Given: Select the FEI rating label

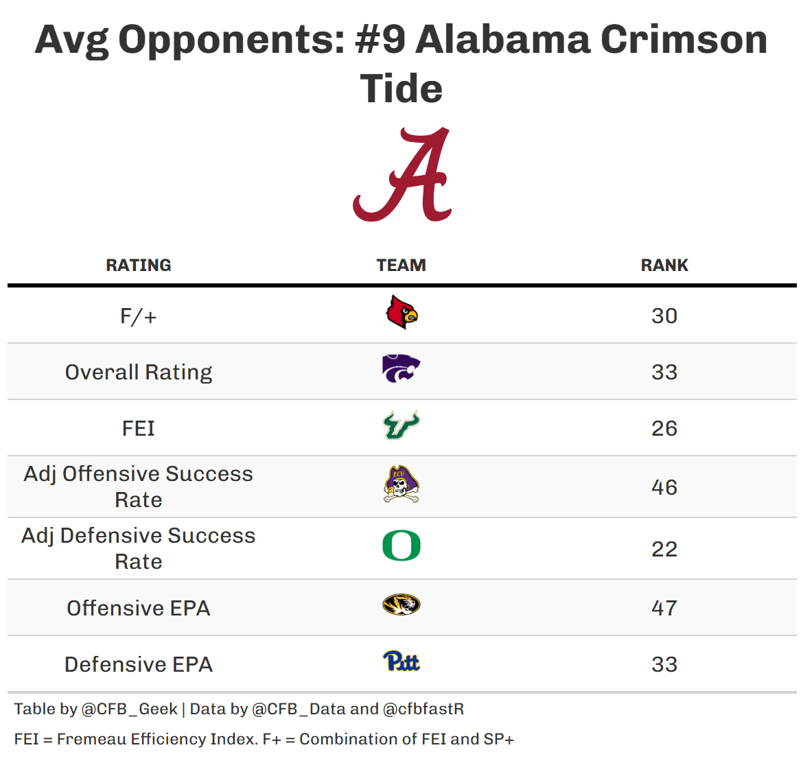Looking at the screenshot, I should point(139,429).
